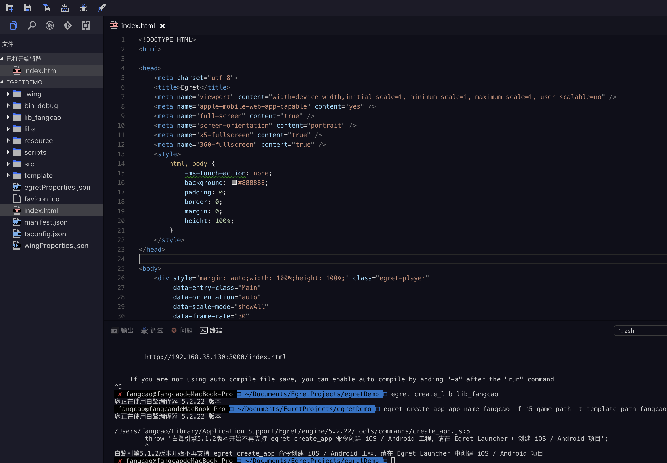Switch to the 问题 problems tab
Image resolution: width=667 pixels, height=463 pixels.
click(x=182, y=330)
